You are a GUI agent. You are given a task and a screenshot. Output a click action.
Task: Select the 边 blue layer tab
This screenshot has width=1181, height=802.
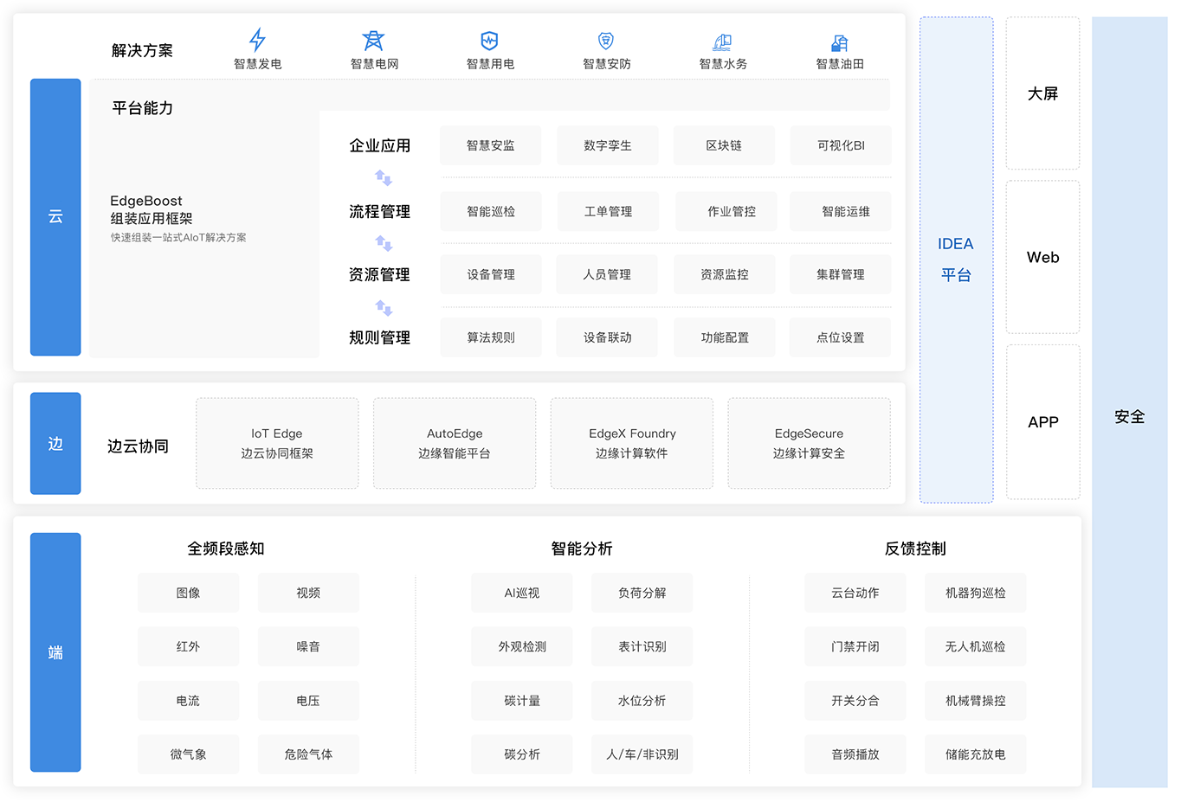(55, 443)
